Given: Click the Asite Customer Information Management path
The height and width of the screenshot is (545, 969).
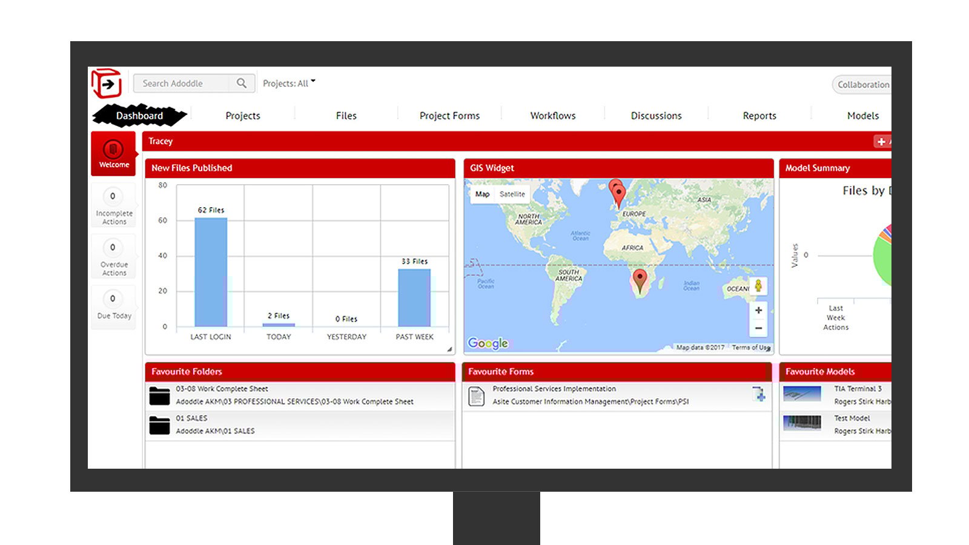Looking at the screenshot, I should [590, 401].
